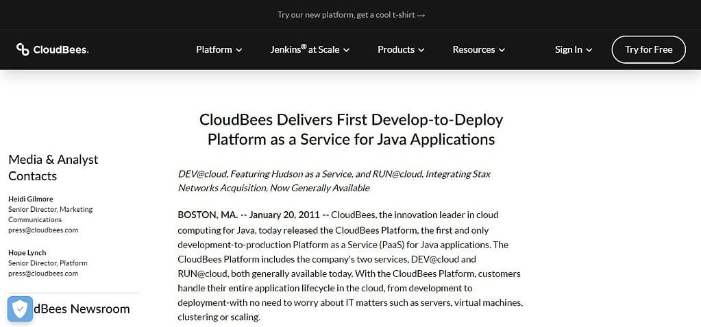Open the Products menu
Screen dimensions: 701x327
(x=401, y=49)
